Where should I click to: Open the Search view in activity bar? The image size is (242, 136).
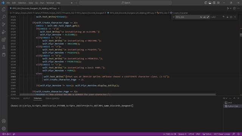(x=4, y=17)
